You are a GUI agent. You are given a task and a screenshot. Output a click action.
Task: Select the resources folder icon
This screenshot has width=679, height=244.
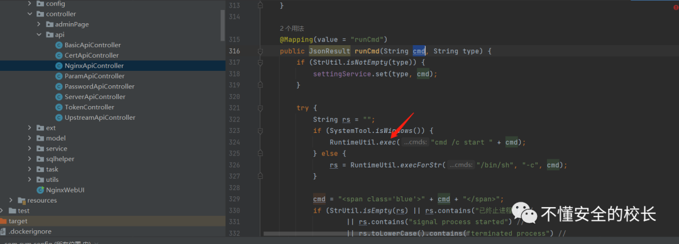[21, 200]
